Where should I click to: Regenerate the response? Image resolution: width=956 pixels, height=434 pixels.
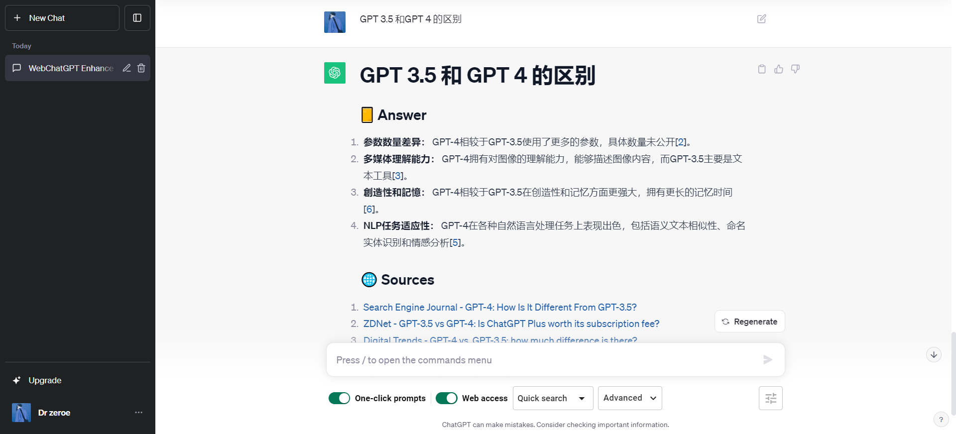(750, 322)
